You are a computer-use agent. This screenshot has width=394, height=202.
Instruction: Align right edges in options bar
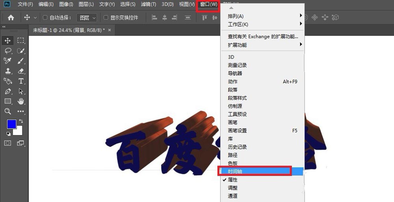pos(175,17)
